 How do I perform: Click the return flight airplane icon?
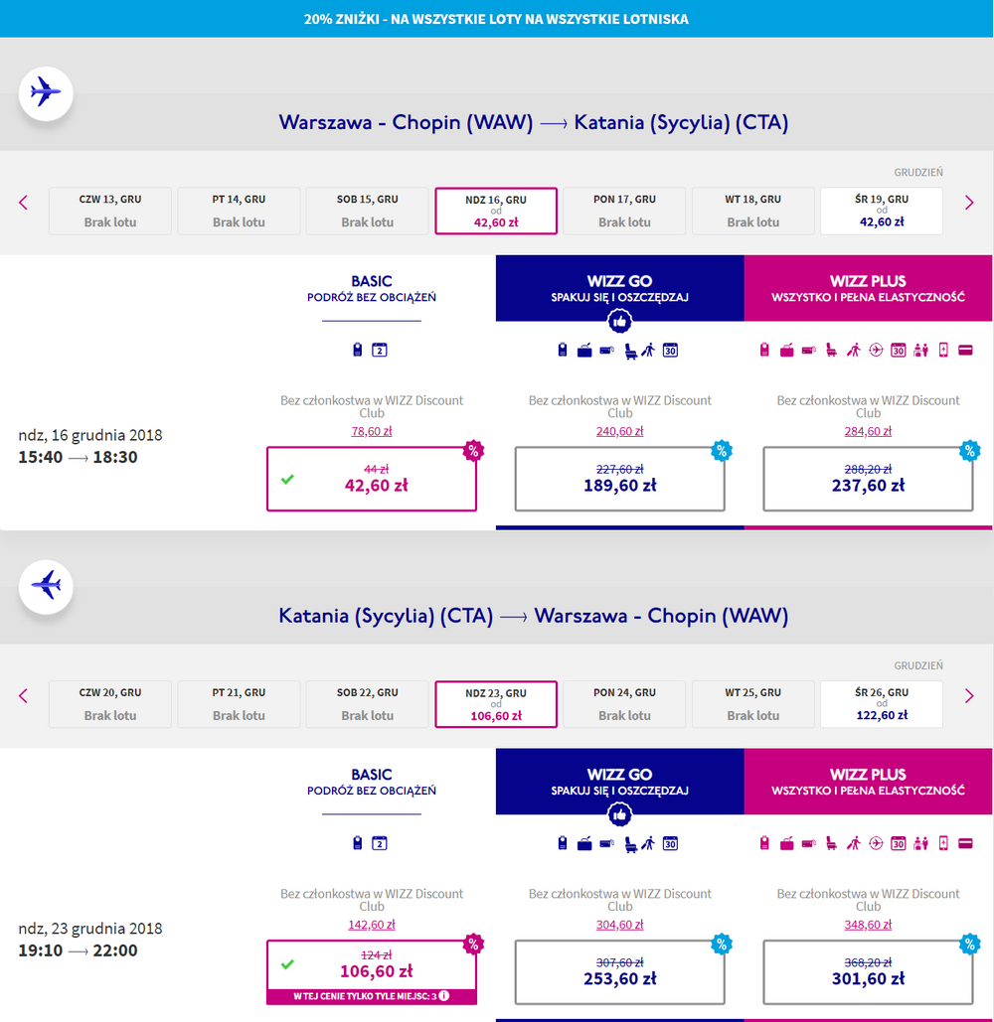pyautogui.click(x=46, y=587)
